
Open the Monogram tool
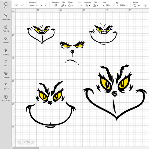coord(6,98)
